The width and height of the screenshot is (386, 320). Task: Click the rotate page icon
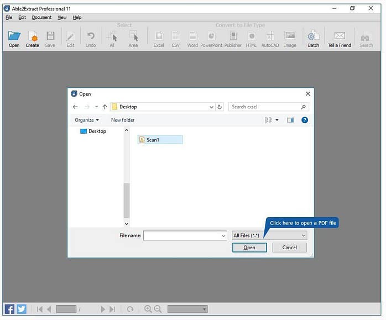pyautogui.click(x=130, y=309)
